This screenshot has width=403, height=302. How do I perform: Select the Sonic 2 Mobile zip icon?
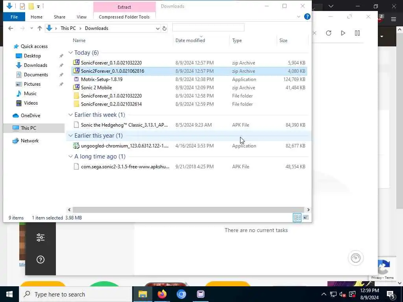coord(76,87)
